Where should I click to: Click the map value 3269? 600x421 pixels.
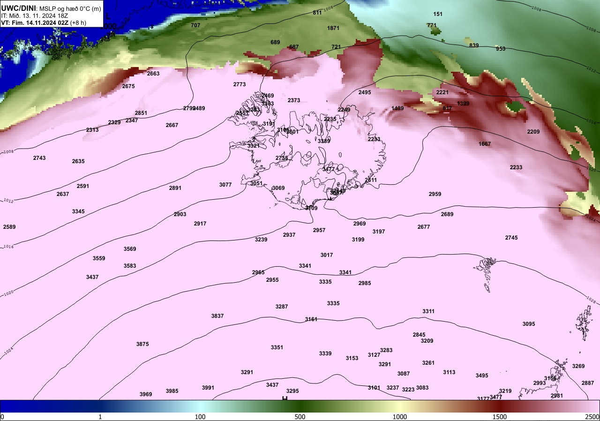[x=578, y=366]
